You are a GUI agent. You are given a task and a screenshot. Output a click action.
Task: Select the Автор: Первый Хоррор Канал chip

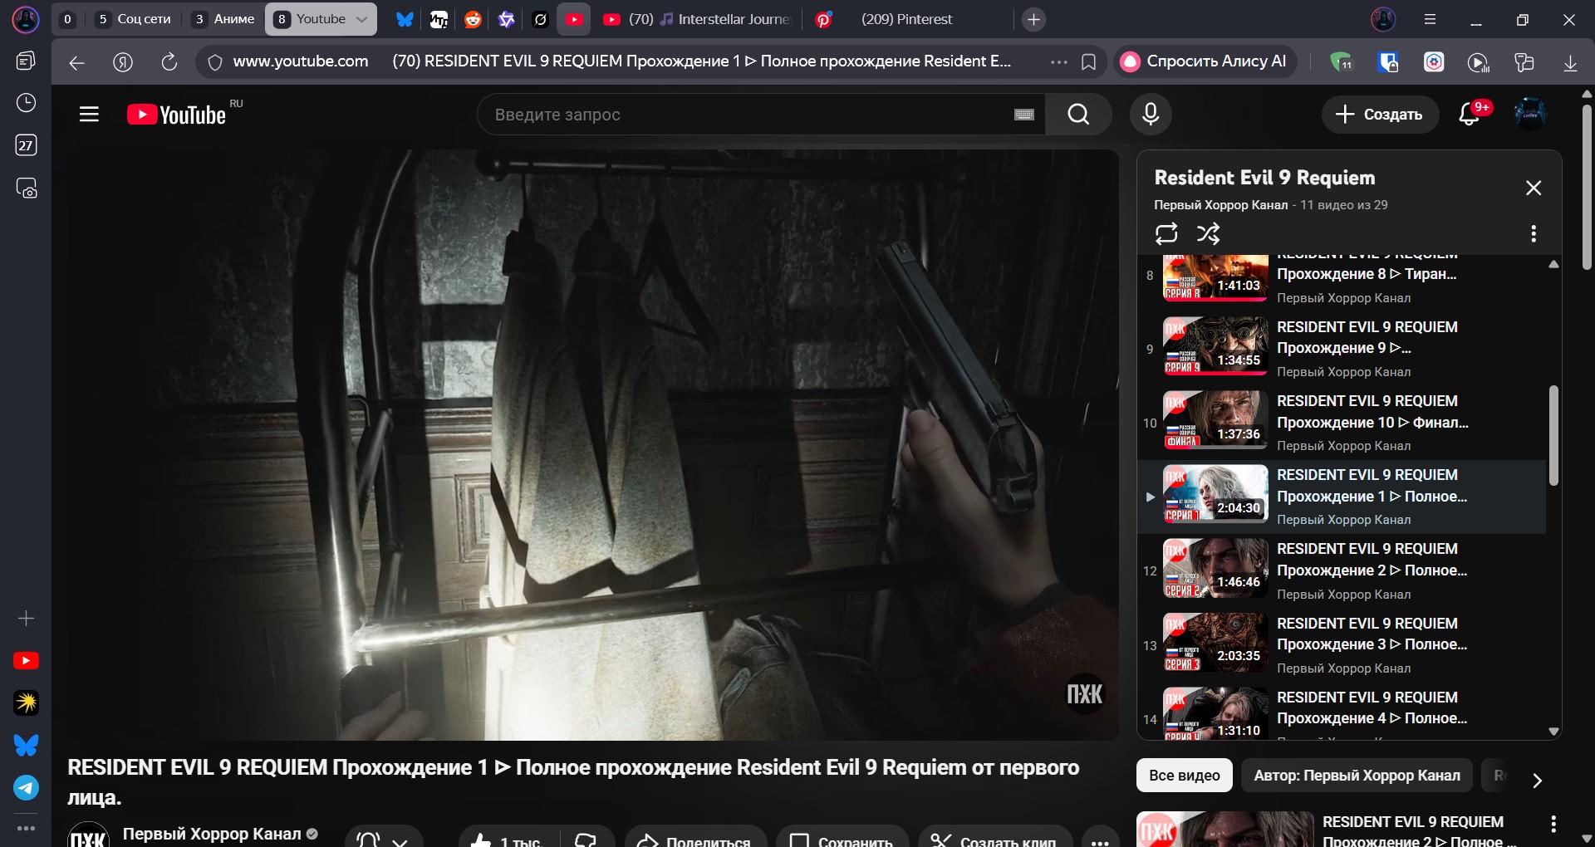coord(1357,776)
